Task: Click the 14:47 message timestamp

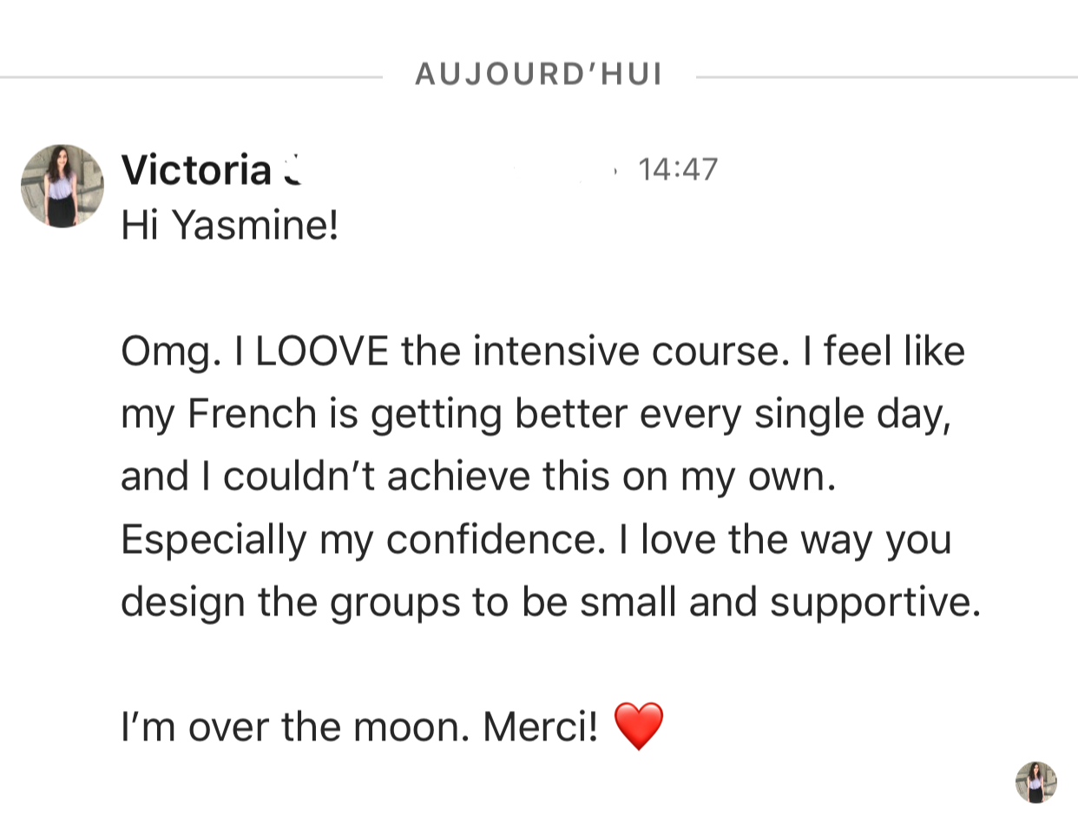Action: 677,169
